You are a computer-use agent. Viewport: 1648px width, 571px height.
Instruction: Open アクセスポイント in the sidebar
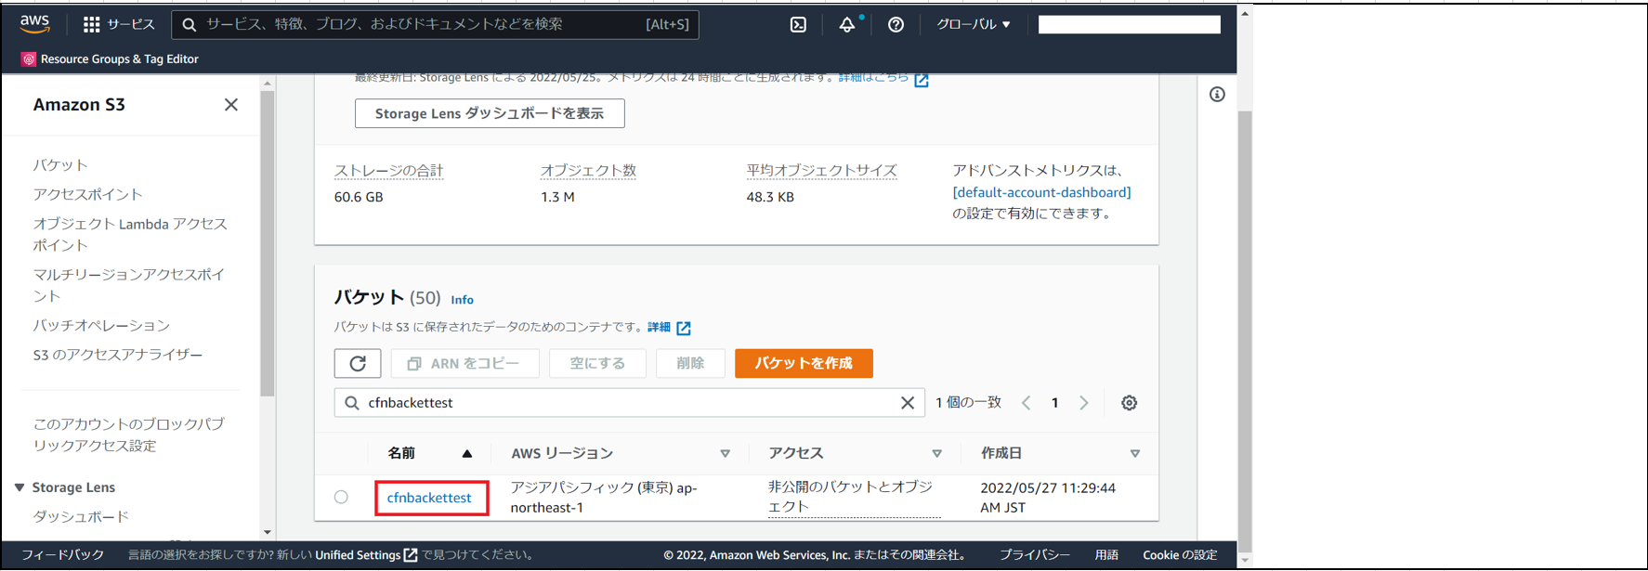coord(88,194)
